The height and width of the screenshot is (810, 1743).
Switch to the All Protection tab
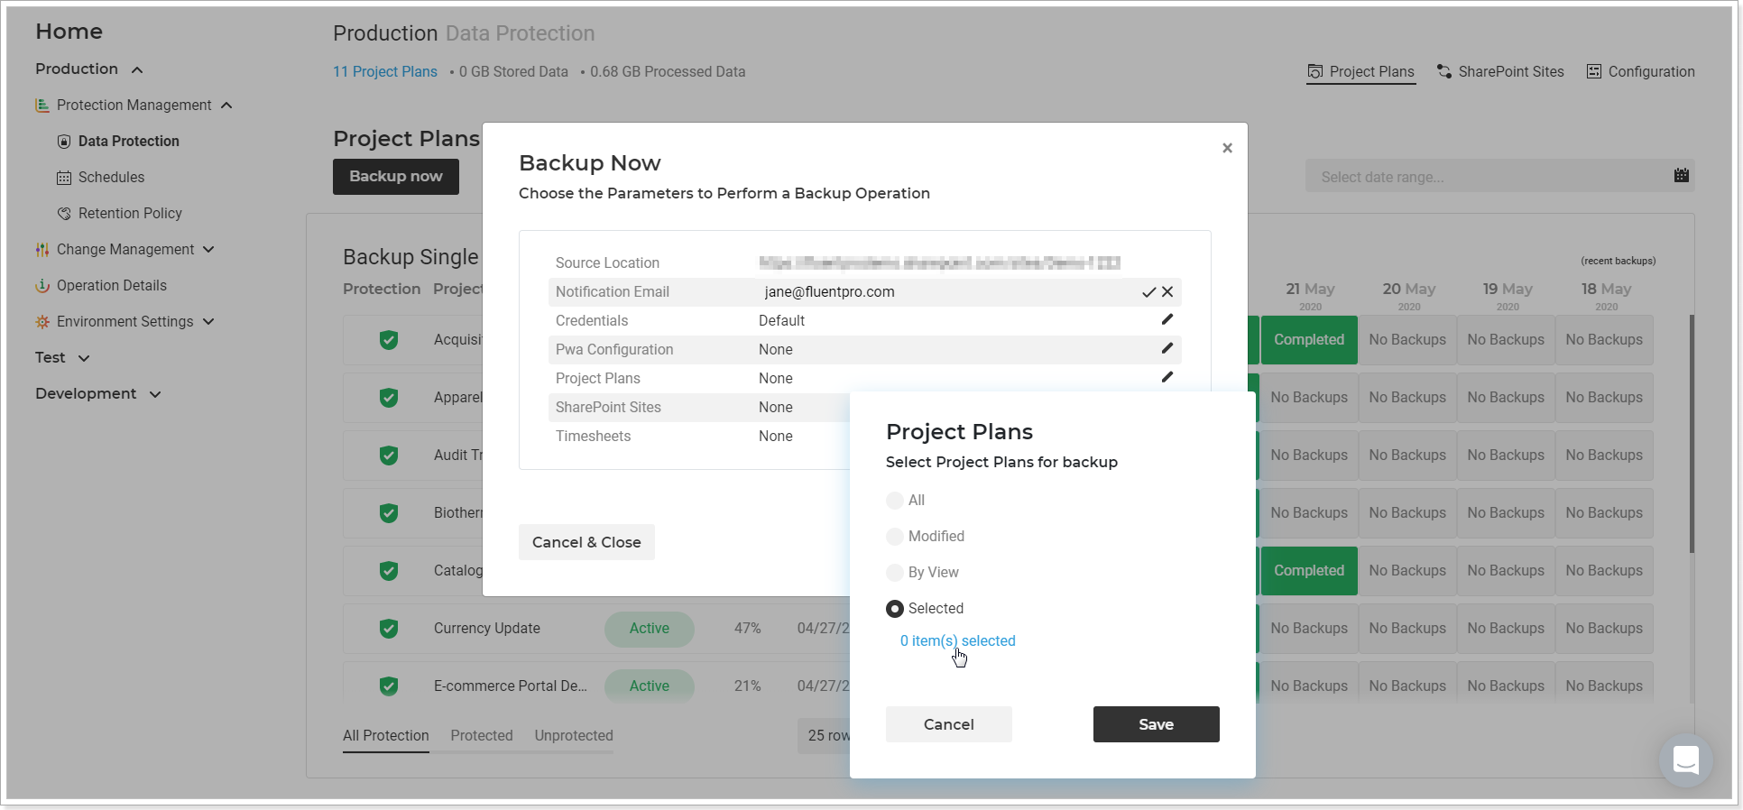[x=386, y=736]
